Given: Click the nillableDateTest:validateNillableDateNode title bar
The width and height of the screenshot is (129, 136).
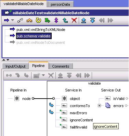Looking at the screenshot, I should tap(65, 13).
